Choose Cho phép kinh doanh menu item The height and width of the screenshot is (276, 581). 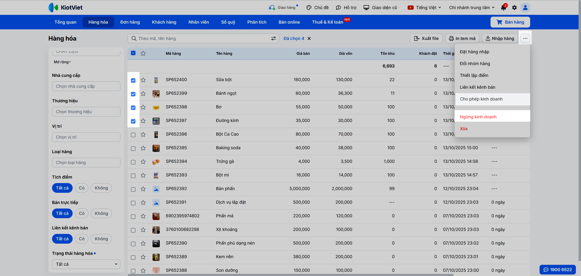pyautogui.click(x=492, y=99)
